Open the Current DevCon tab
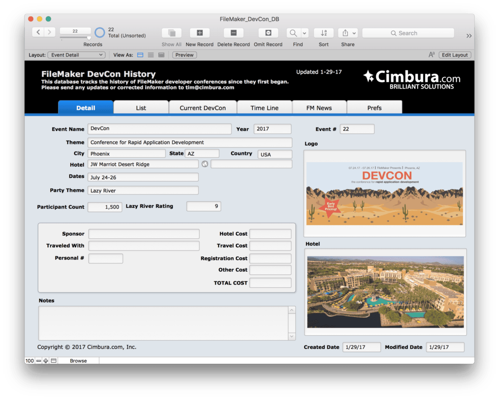 click(x=203, y=108)
